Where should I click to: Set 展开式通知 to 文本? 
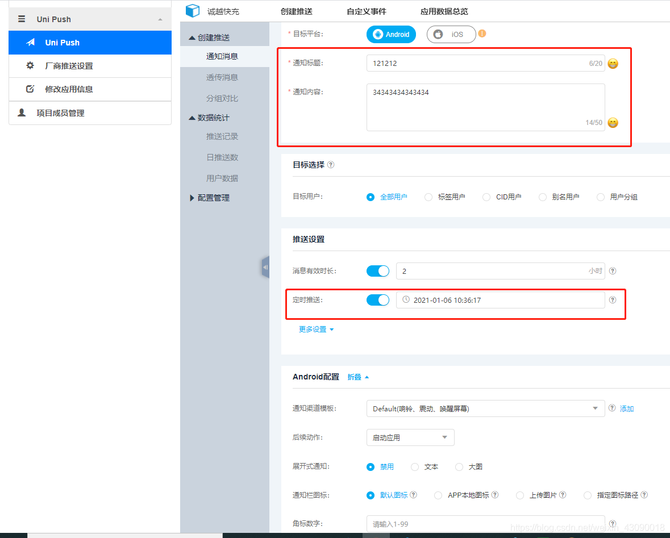click(x=414, y=467)
